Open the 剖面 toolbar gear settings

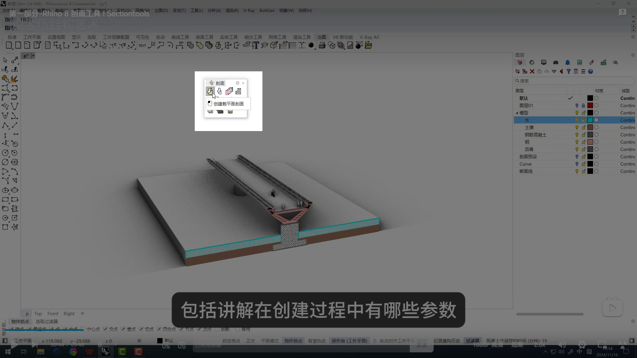[x=237, y=83]
